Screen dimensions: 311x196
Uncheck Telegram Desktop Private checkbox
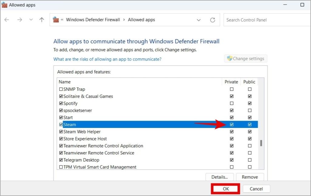coord(232,160)
